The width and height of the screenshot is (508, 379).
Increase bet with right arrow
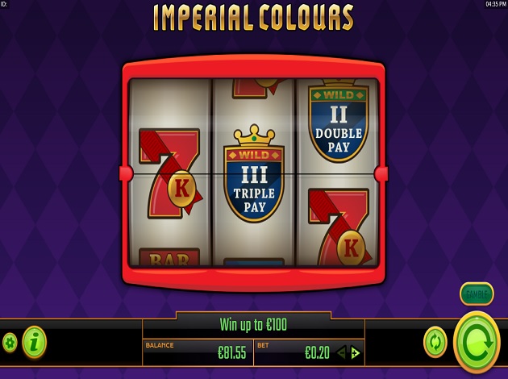click(x=356, y=352)
